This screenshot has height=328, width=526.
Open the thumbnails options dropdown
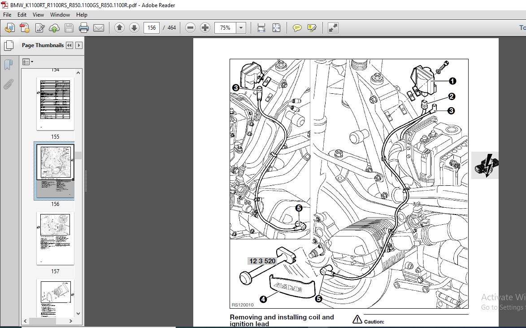point(28,62)
